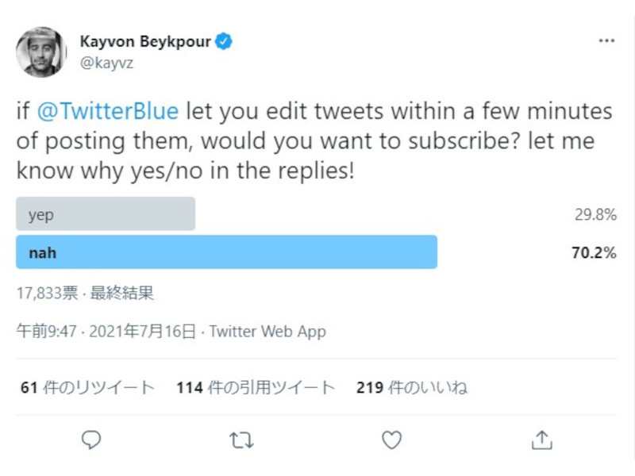
Task: Like the tweet with heart icon
Action: pos(391,440)
